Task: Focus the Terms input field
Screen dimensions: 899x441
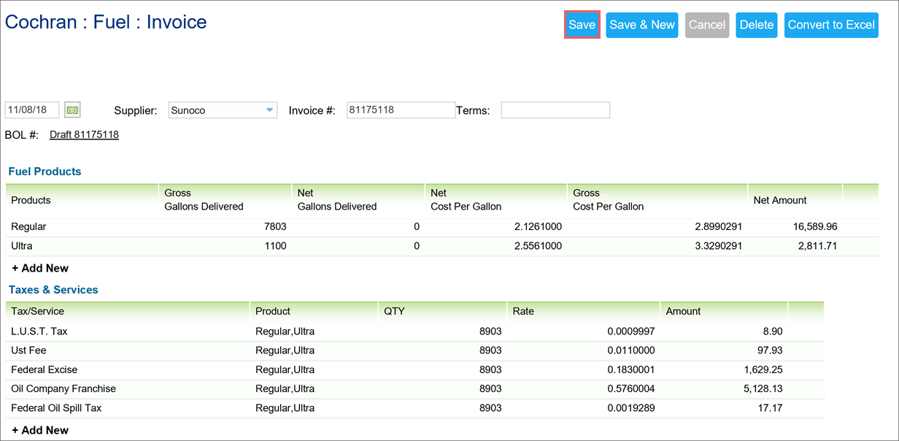Action: point(555,110)
